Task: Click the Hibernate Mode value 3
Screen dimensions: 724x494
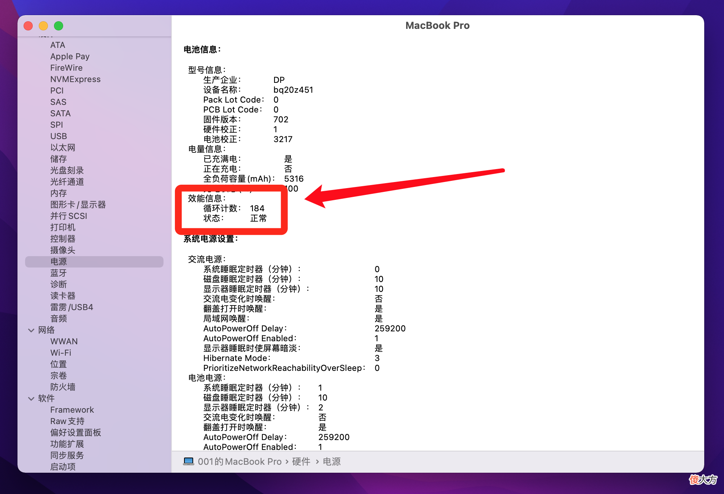Action: click(377, 358)
